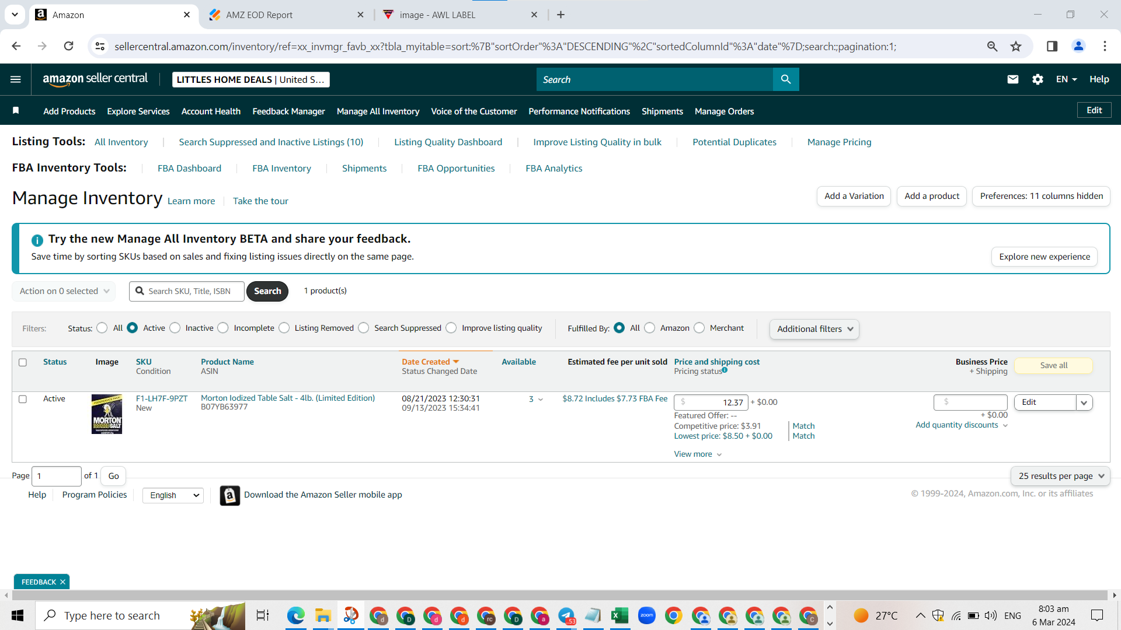Close the FEEDBACK tab with X
Screen dimensions: 1121x630
[62, 582]
